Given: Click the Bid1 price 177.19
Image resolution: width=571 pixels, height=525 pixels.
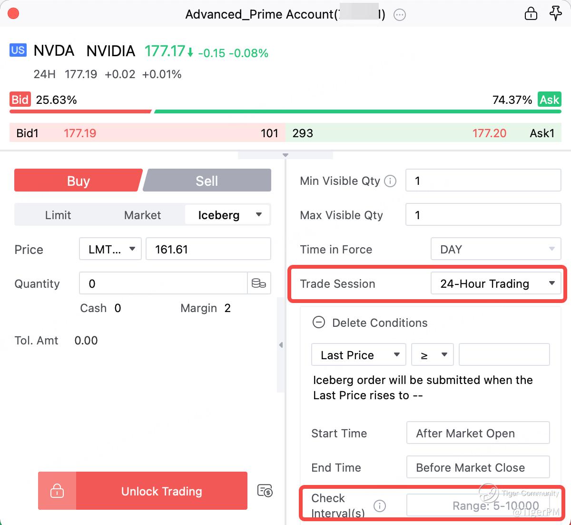Looking at the screenshot, I should tap(80, 133).
